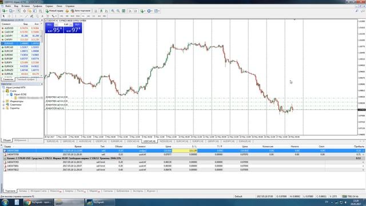Image resolution: width=366 pixels, height=206 pixels.
Task: Toggle the Data Window toolbar icon
Action: point(24,11)
